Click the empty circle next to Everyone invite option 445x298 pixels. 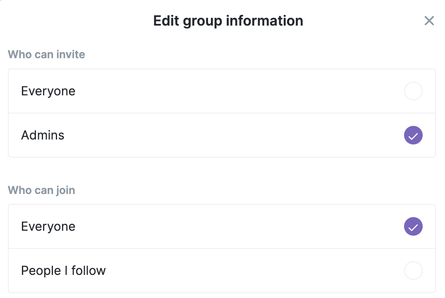click(413, 91)
